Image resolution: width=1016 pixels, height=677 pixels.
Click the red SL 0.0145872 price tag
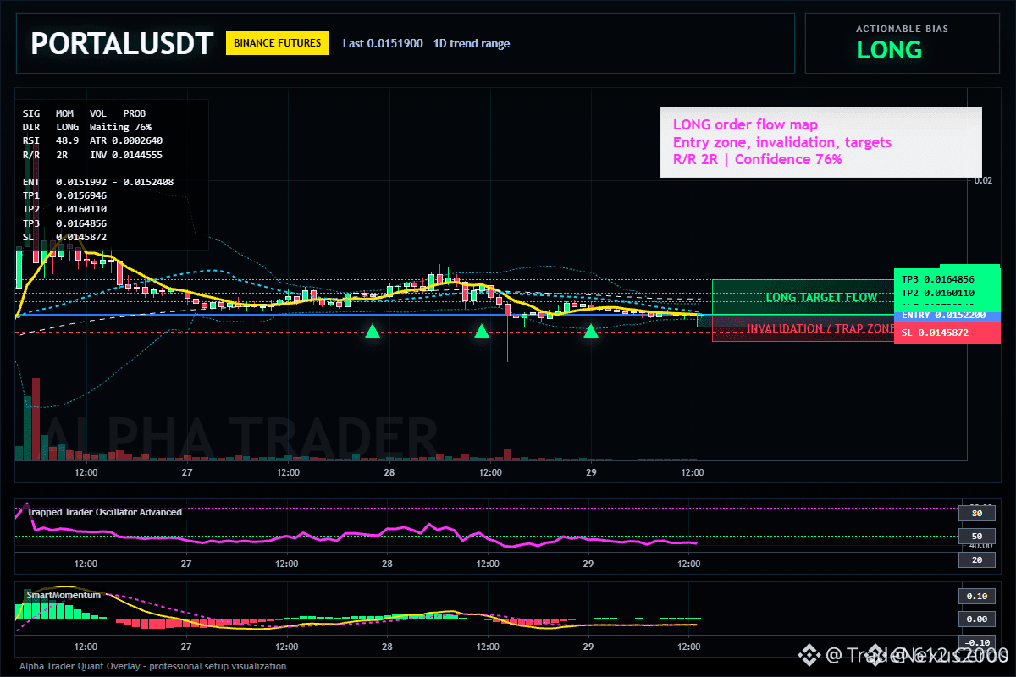coord(947,333)
